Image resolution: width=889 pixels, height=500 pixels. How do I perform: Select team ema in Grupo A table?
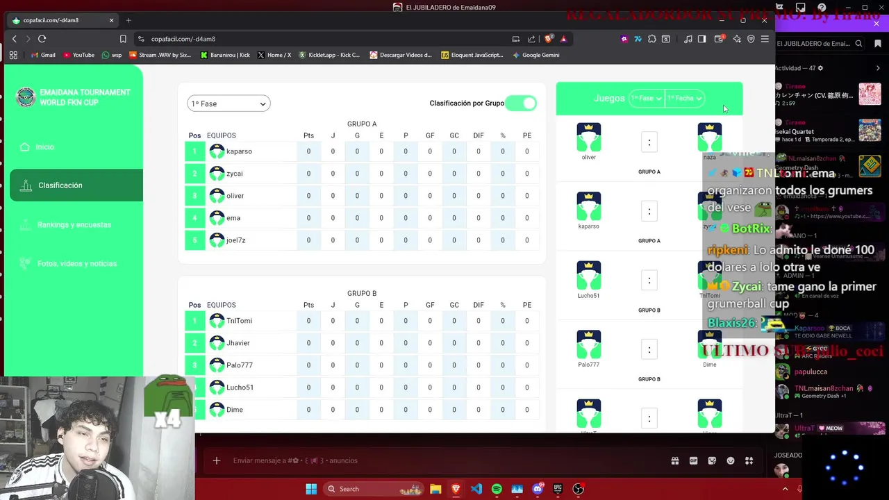point(233,218)
